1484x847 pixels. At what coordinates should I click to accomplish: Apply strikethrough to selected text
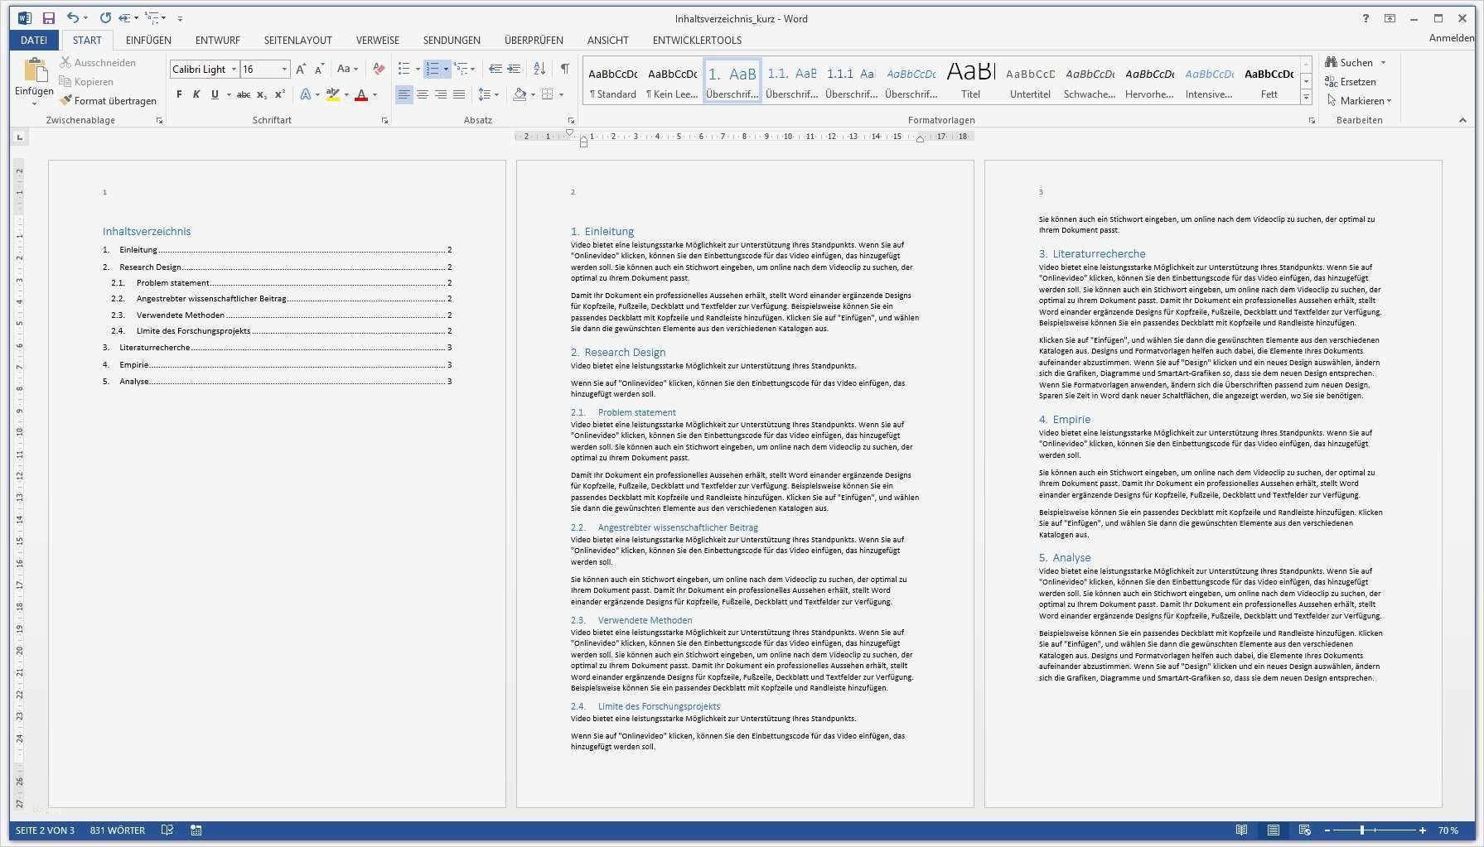tap(243, 94)
